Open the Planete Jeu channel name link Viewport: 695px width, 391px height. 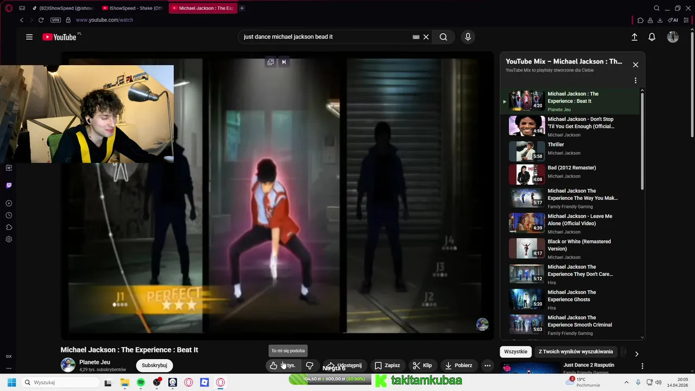[94, 362]
